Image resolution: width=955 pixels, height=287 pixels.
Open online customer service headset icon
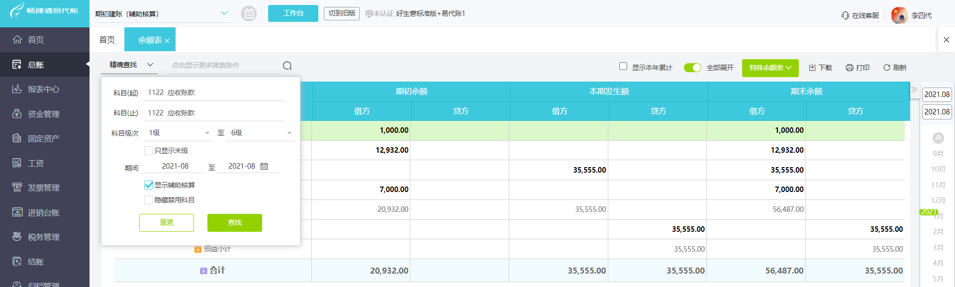(845, 15)
